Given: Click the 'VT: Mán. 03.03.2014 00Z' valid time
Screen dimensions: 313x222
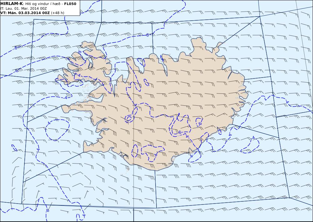Looking at the screenshot, I should pyautogui.click(x=25, y=13).
